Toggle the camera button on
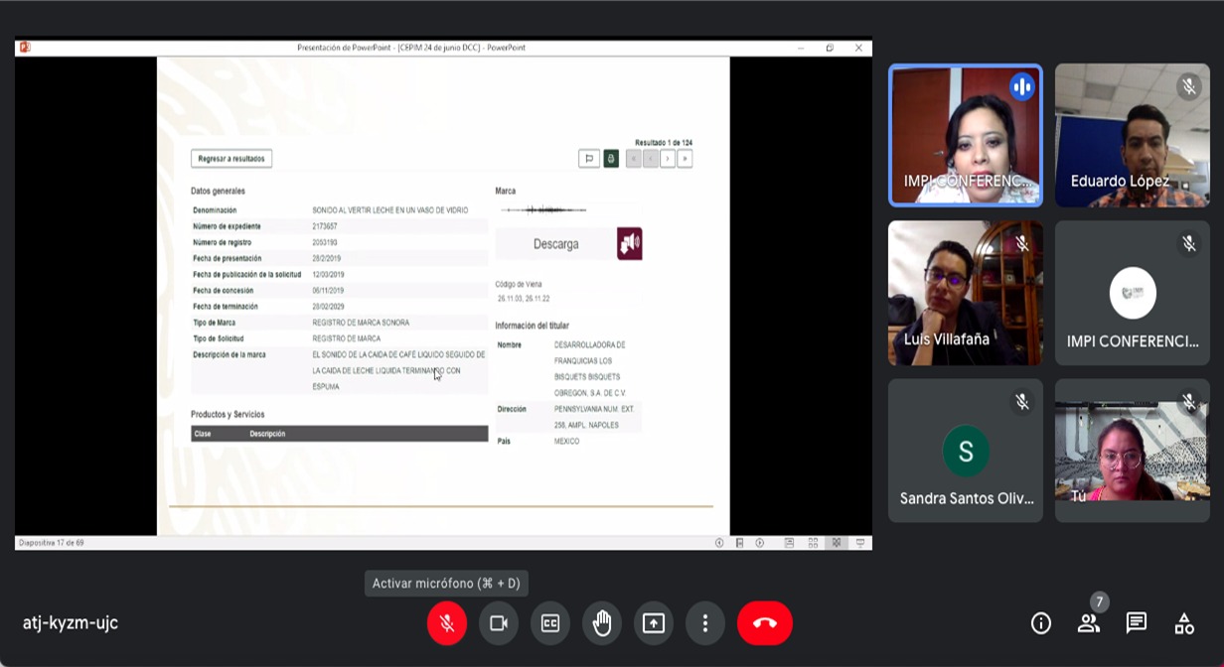The height and width of the screenshot is (667, 1224). (x=499, y=623)
